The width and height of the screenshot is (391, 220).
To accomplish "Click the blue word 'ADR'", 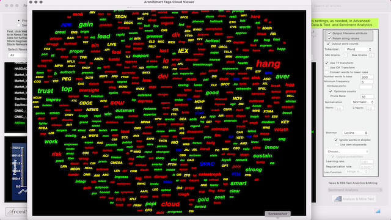I will [x=66, y=25].
